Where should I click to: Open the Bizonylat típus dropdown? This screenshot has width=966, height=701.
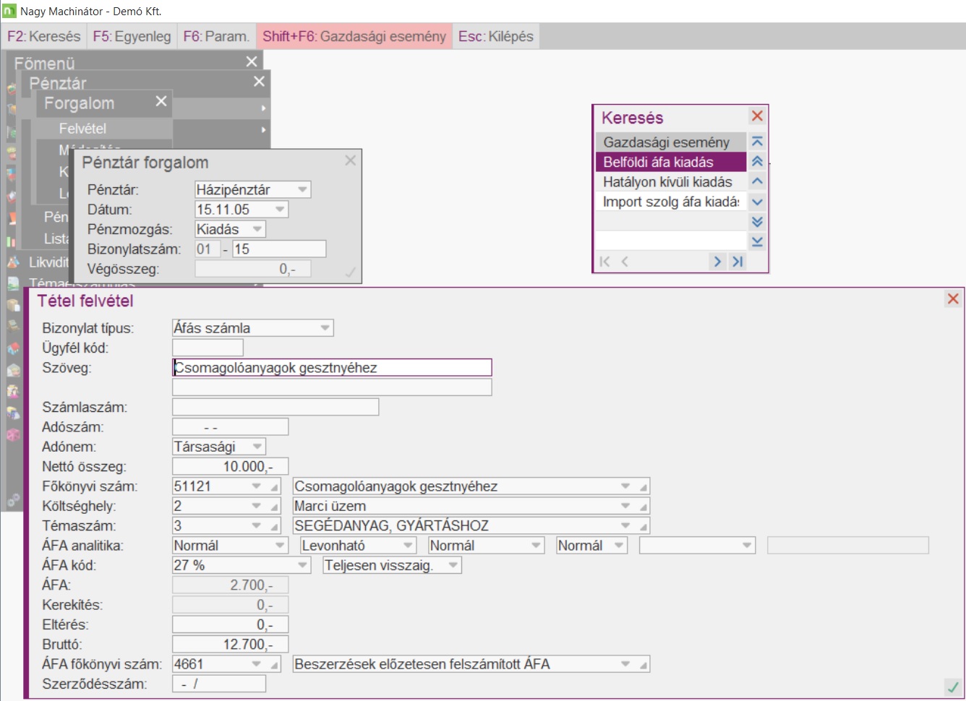325,328
